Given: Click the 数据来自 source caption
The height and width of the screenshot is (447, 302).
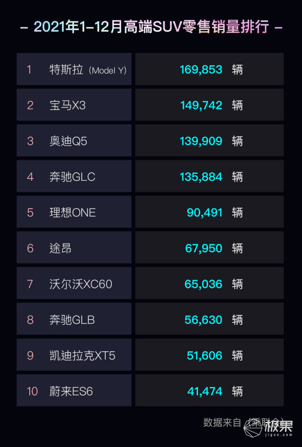Looking at the screenshot, I should click(222, 422).
